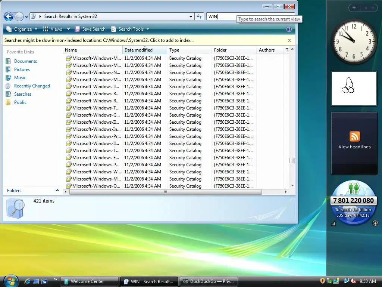Screen dimensions: 382x287
Task: Go back with the Back arrow button
Action: click(9, 16)
